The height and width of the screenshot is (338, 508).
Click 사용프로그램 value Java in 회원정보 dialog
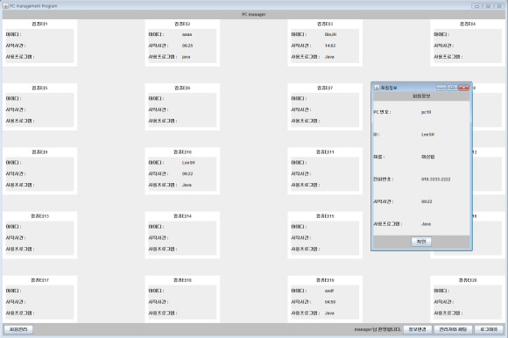click(x=426, y=224)
